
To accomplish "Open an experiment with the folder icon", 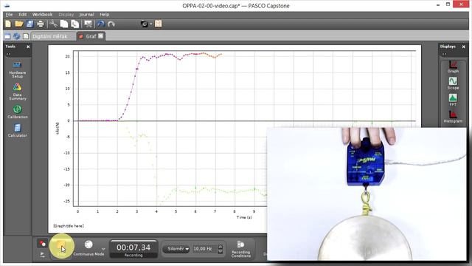I will pos(19,24).
